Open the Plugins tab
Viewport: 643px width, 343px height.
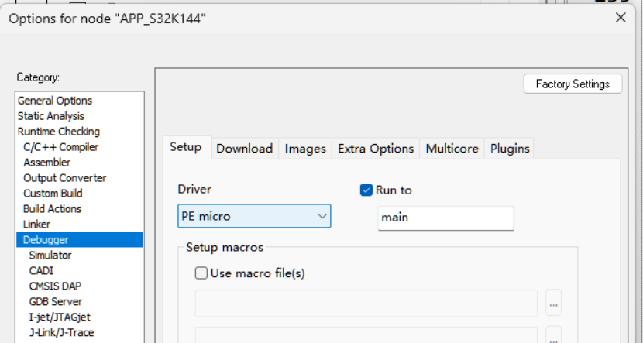(x=510, y=149)
